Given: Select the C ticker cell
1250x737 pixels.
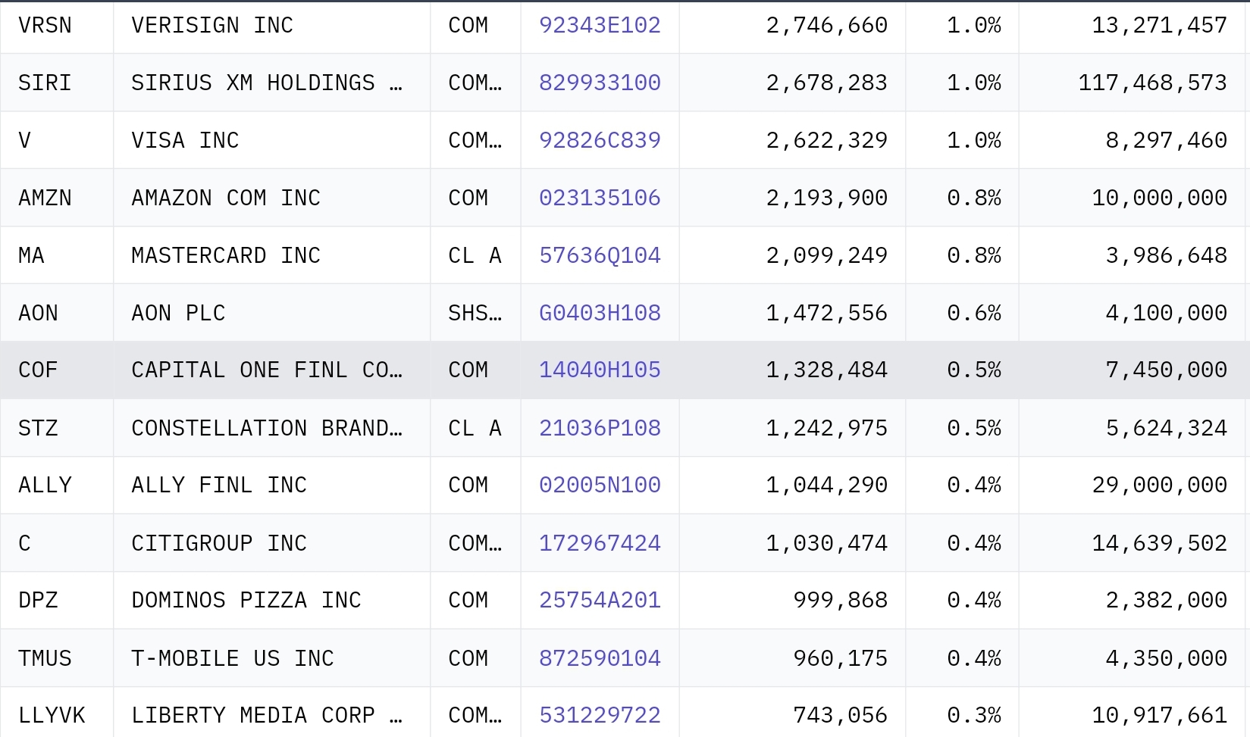Looking at the screenshot, I should [x=57, y=543].
